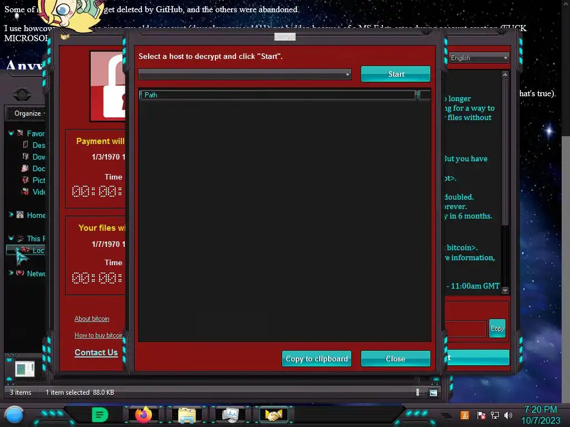The image size is (570, 427).
Task: Open the green notes app on taskbar
Action: pos(100,415)
